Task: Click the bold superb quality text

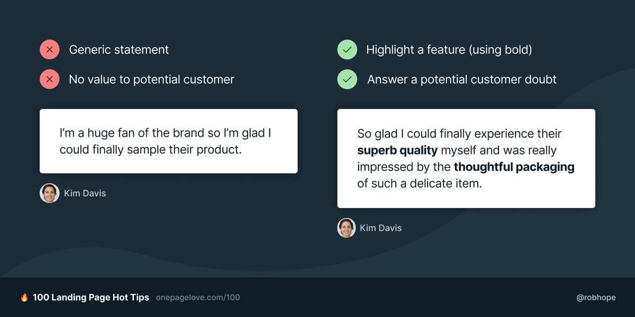Action: (x=397, y=151)
